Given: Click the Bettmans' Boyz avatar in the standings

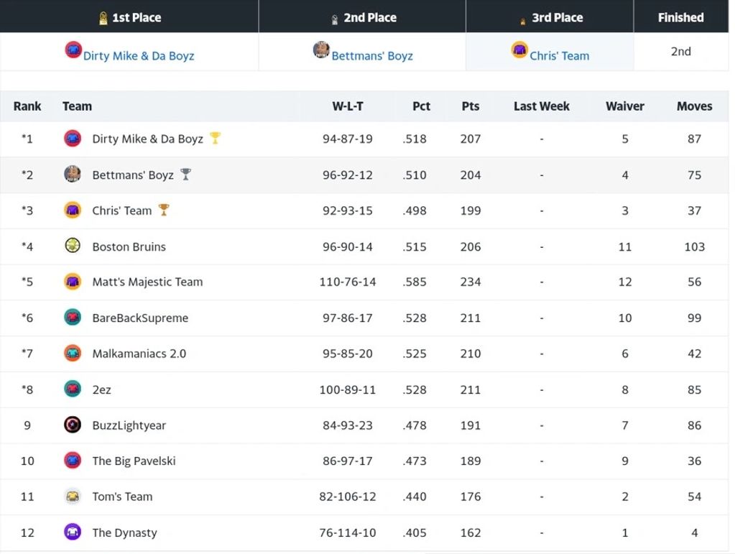Looking at the screenshot, I should coord(72,175).
